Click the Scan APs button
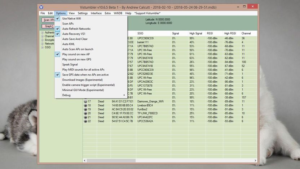 [48, 20]
